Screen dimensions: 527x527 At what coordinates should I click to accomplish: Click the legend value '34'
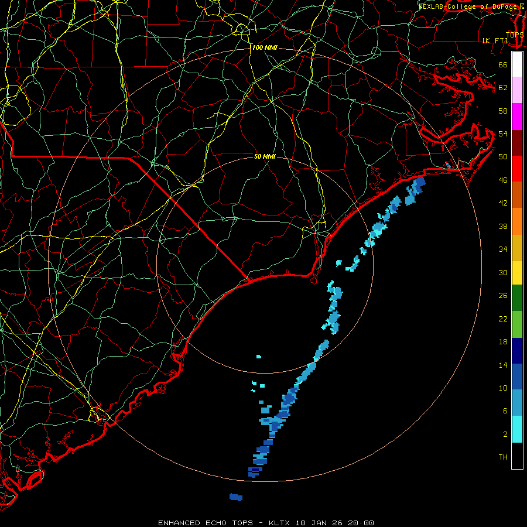(x=503, y=249)
